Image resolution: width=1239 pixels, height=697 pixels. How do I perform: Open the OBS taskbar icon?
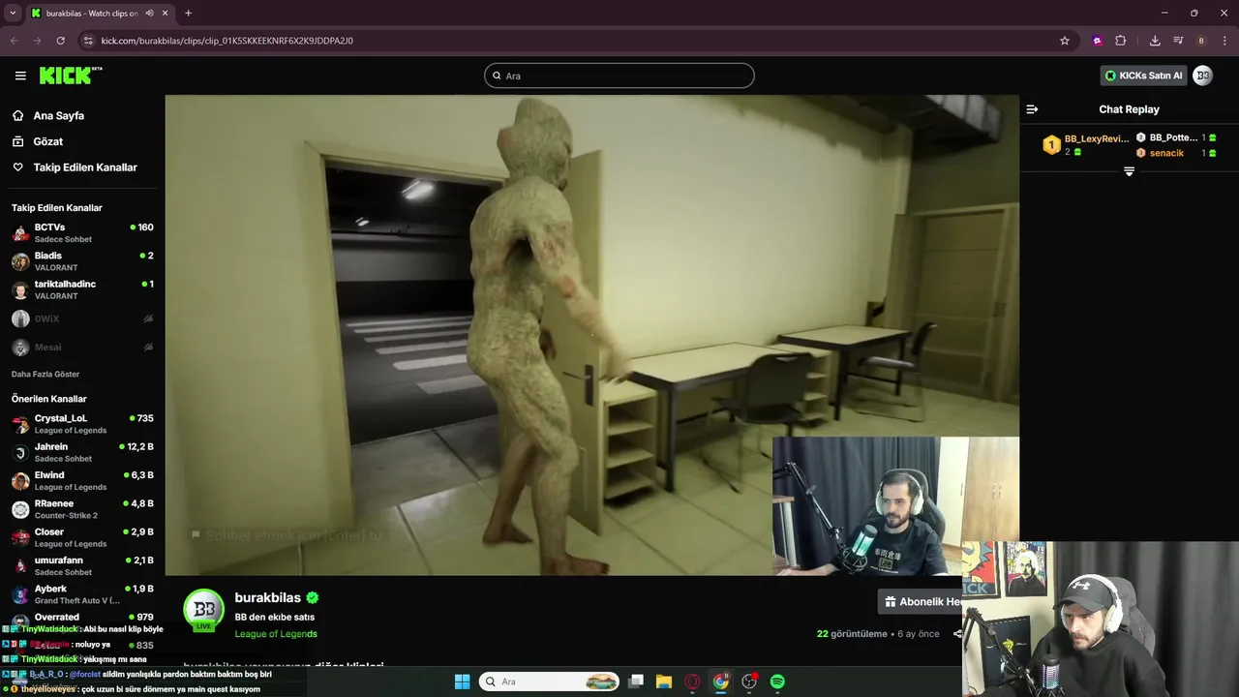tap(749, 682)
